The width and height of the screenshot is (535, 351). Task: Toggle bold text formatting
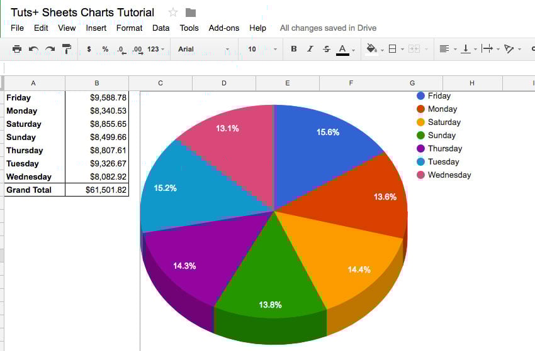click(x=293, y=49)
